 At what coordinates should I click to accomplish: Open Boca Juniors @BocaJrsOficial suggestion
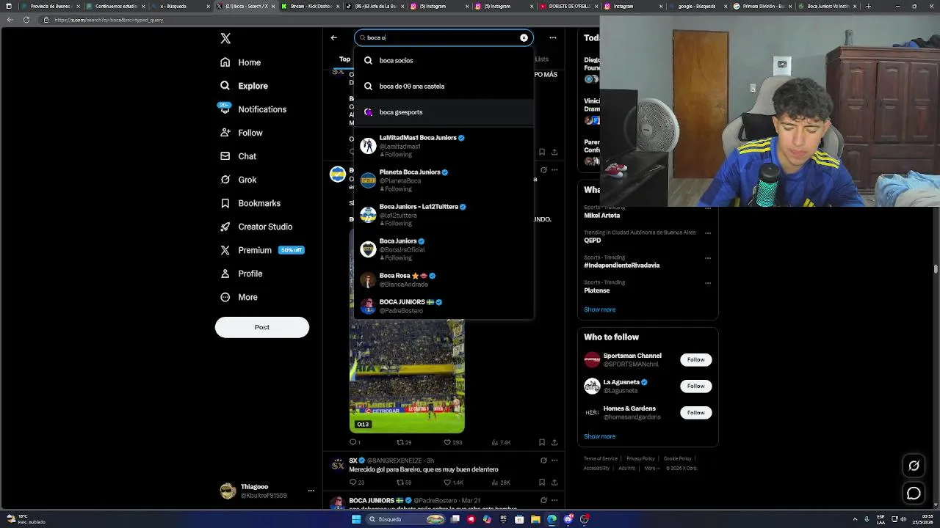(444, 249)
